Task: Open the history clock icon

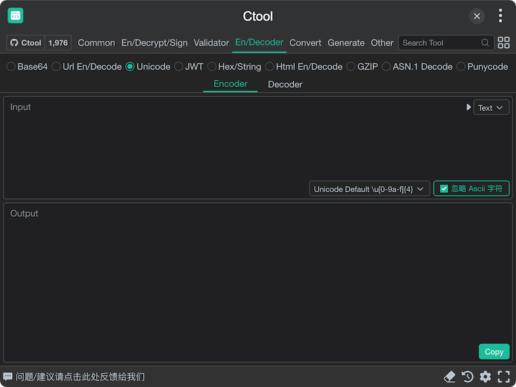Action: pyautogui.click(x=467, y=377)
